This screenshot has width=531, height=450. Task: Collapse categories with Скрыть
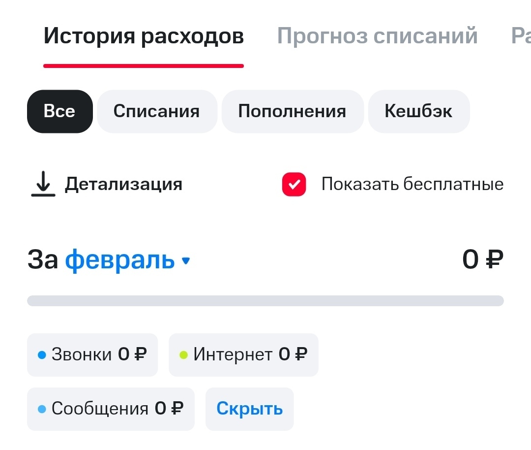click(x=250, y=409)
